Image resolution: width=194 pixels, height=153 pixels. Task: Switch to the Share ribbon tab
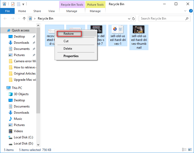click(37, 11)
